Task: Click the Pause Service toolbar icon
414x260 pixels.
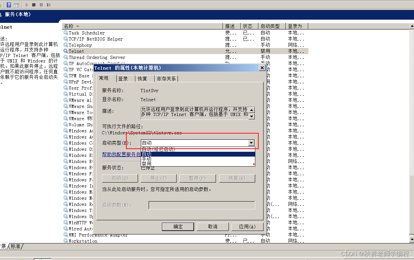Action: (x=41, y=5)
